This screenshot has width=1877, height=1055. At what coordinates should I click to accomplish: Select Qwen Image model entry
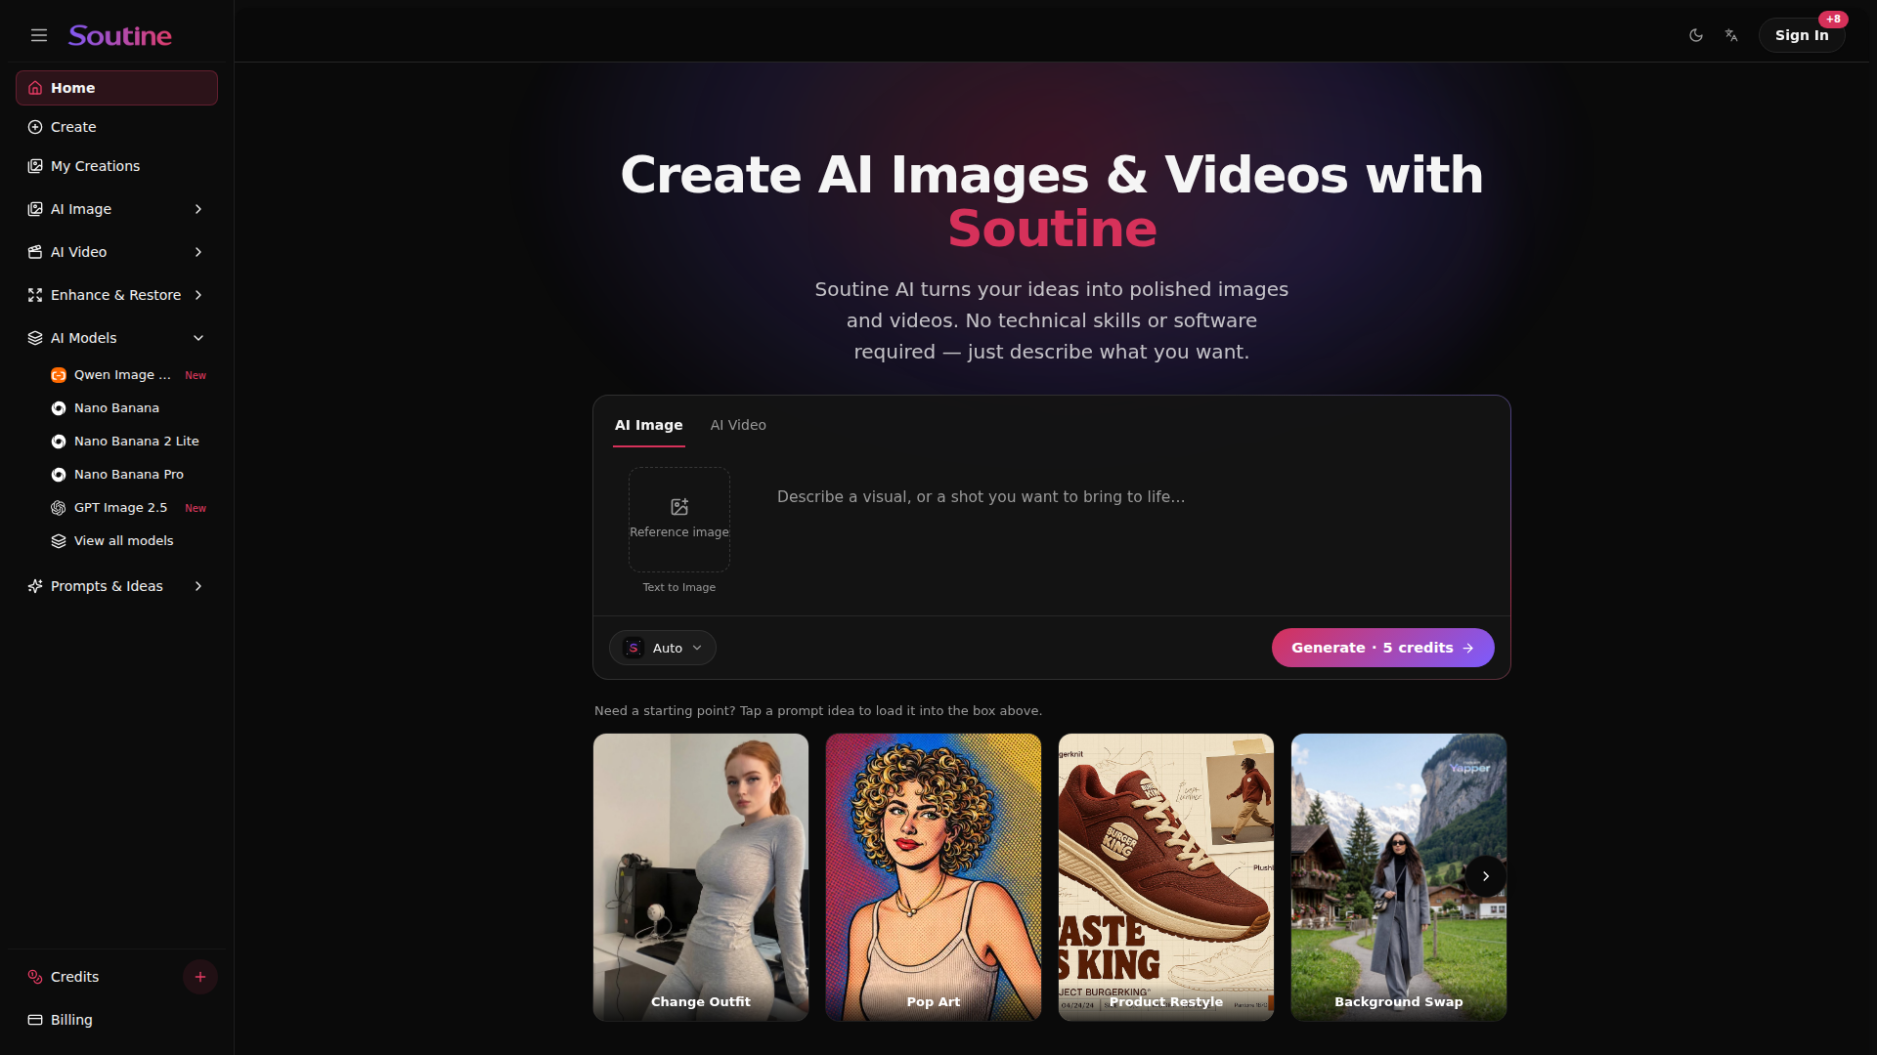tap(128, 375)
